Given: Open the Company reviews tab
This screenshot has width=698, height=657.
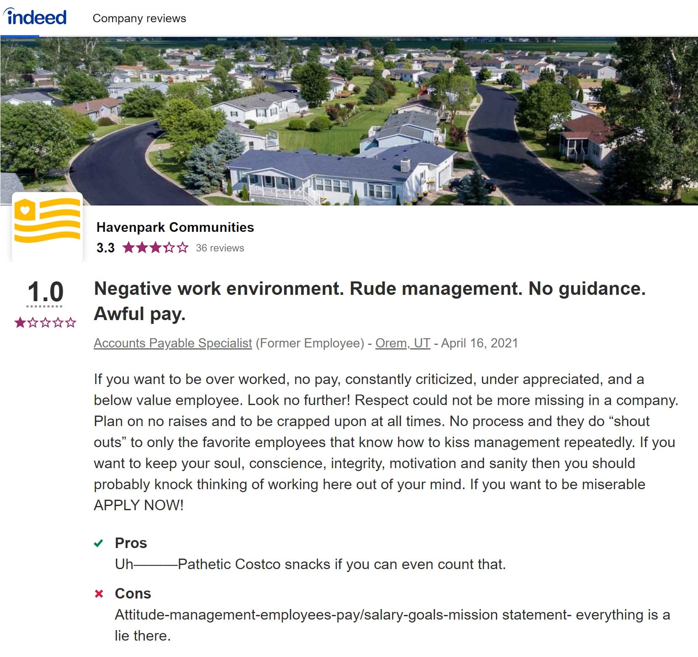Looking at the screenshot, I should (139, 19).
